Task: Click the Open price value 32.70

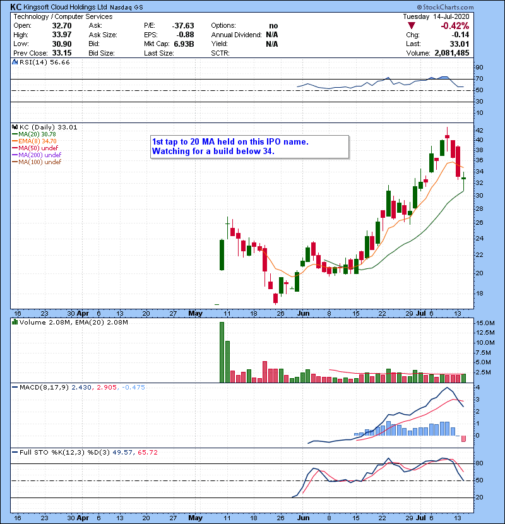Action: 62,26
